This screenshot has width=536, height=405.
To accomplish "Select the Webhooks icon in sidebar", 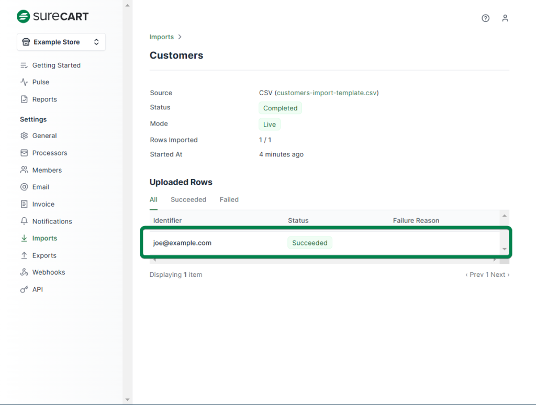I will coord(24,272).
